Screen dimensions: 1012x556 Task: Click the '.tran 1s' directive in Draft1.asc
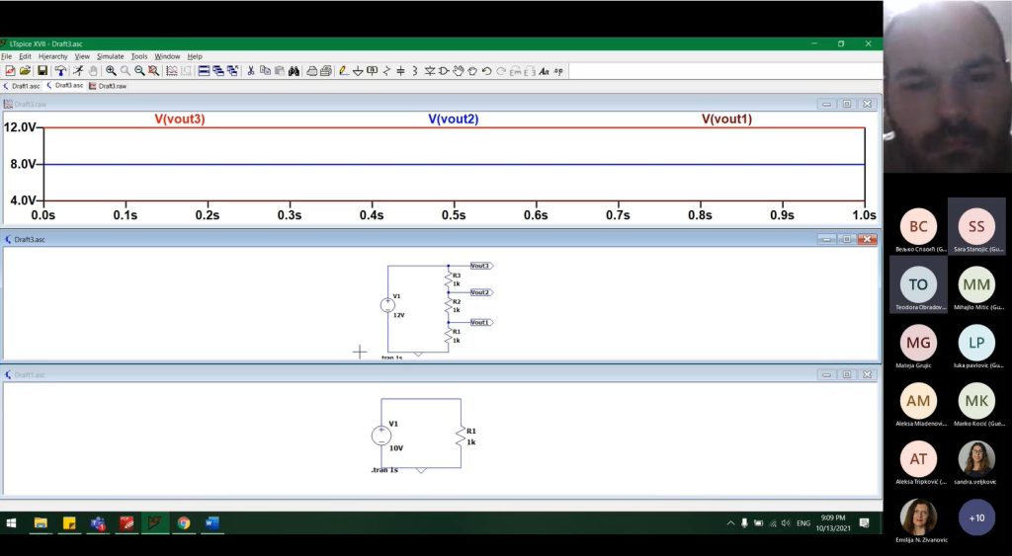(x=384, y=470)
